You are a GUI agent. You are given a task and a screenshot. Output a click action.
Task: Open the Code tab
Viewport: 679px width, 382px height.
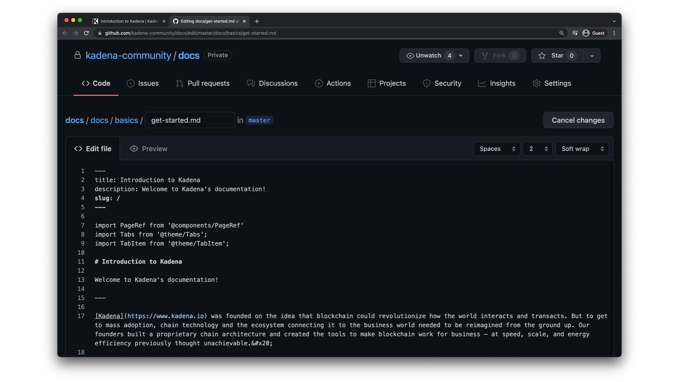96,83
